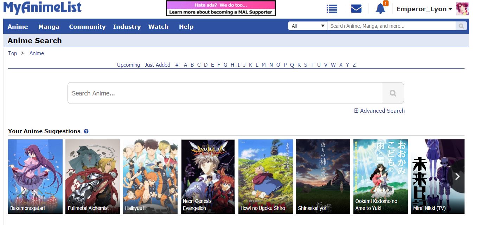This screenshot has width=480, height=225.
Task: Open the Shinsekai yori thumbnail
Action: click(323, 177)
